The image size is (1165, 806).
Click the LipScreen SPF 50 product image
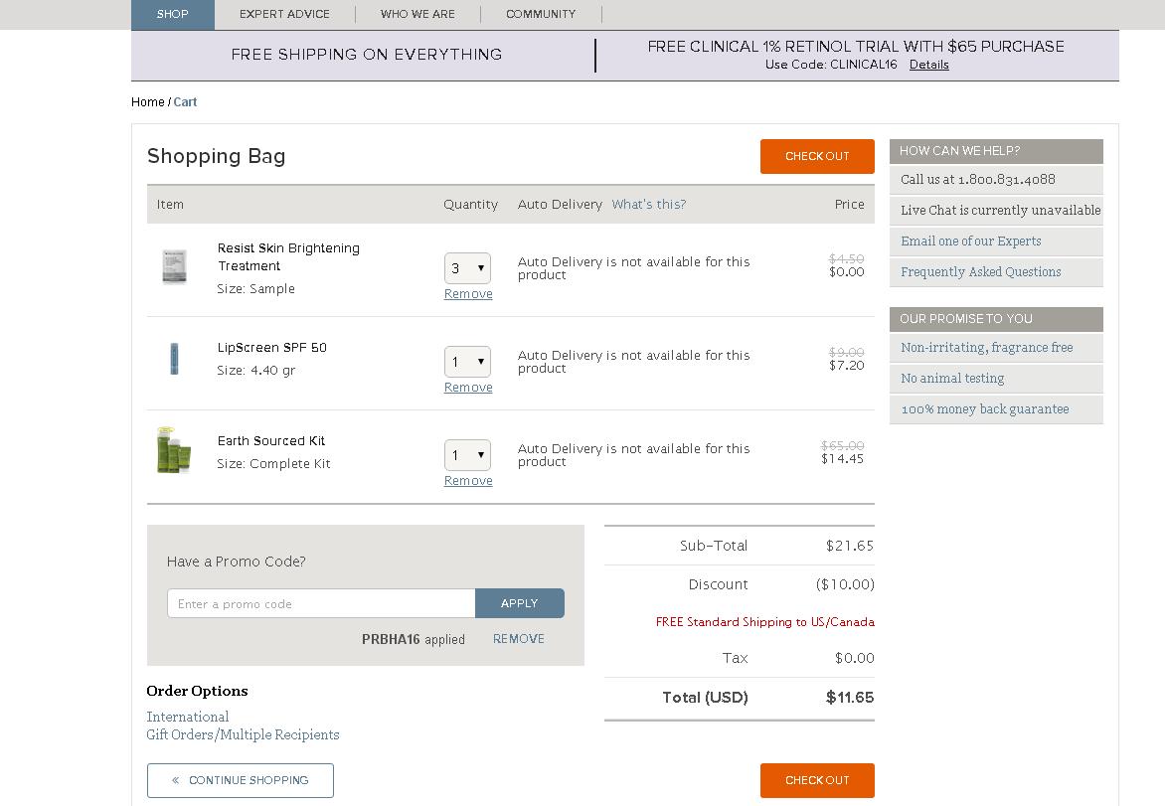click(174, 359)
